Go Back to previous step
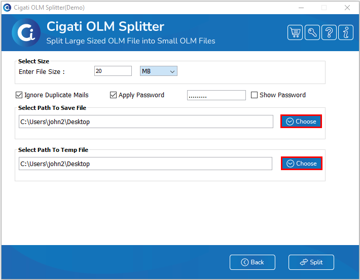Viewport: 360px width, 280px height. (x=253, y=262)
